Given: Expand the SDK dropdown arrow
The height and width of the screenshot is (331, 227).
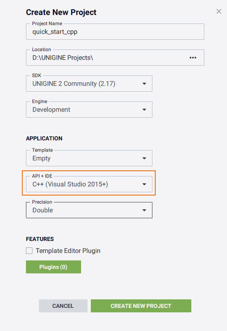Looking at the screenshot, I should click(x=144, y=84).
